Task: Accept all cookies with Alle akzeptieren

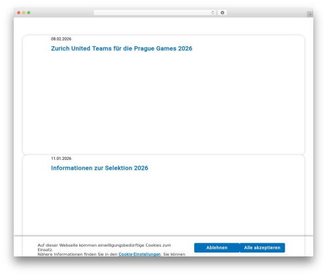Action: pos(262,247)
